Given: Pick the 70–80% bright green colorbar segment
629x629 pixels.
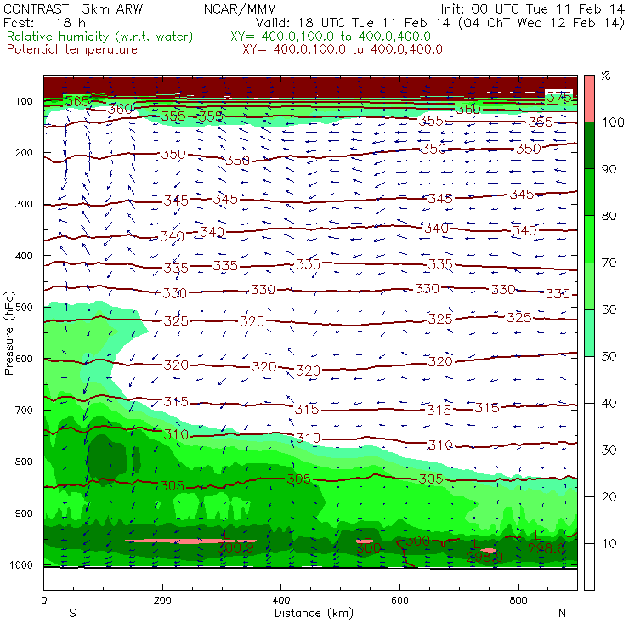Looking at the screenshot, I should coord(589,239).
